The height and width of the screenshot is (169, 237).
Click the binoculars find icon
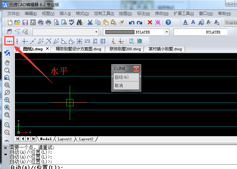(80, 22)
